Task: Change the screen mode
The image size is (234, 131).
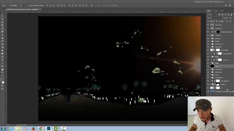Action: pyautogui.click(x=2, y=89)
